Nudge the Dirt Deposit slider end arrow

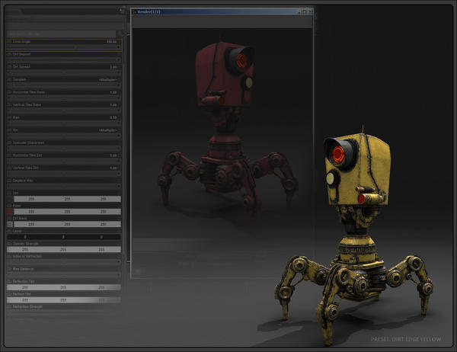[119, 59]
